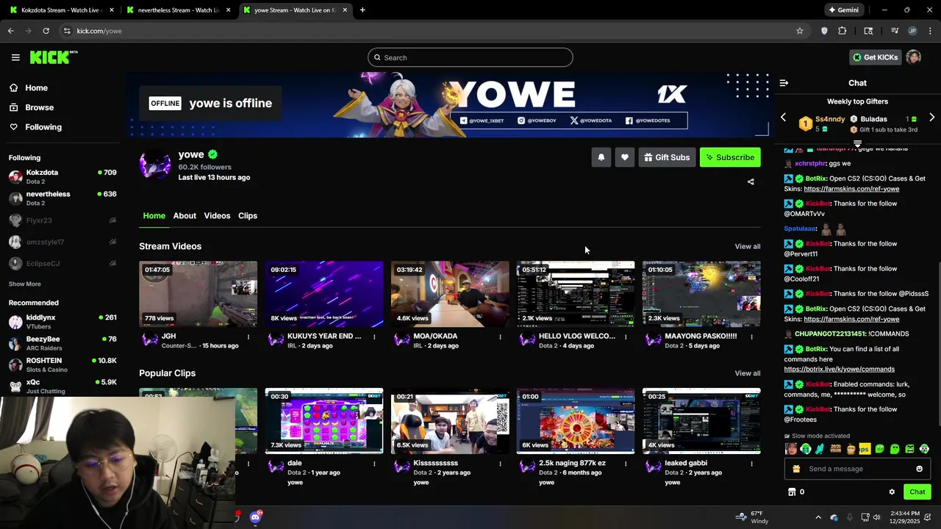
Task: Open options menu for KUKUYS YEAR END video
Action: (x=374, y=337)
